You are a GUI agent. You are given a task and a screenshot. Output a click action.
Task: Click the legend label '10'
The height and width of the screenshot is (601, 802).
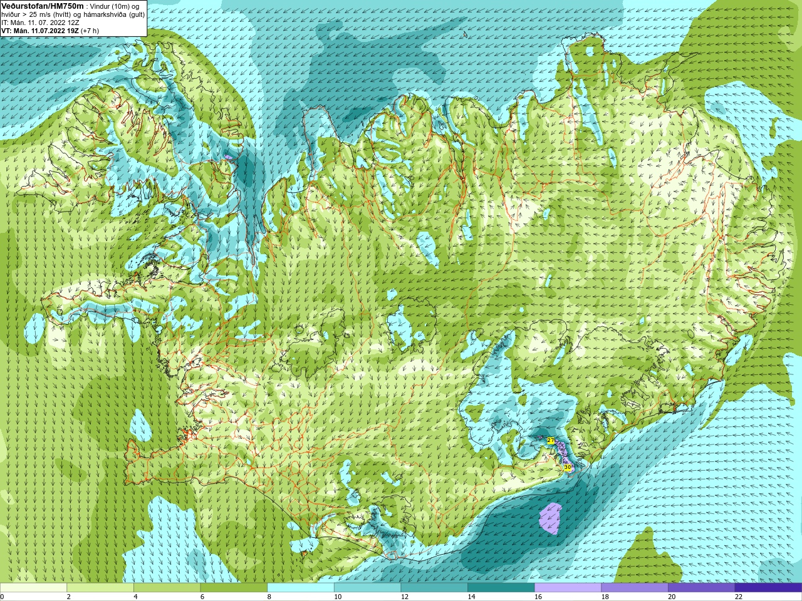pos(338,597)
